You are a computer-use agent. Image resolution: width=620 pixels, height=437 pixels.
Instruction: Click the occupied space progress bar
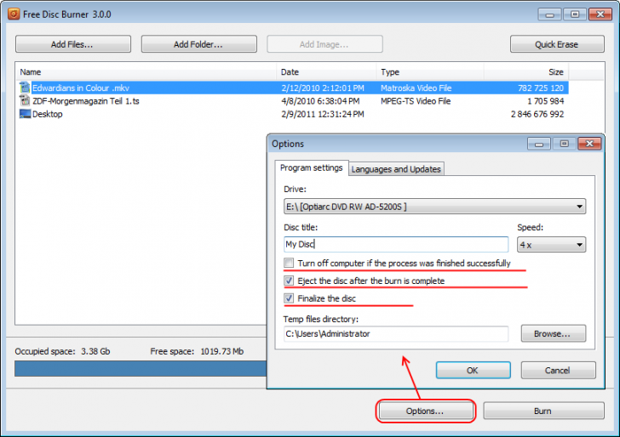pos(141,368)
